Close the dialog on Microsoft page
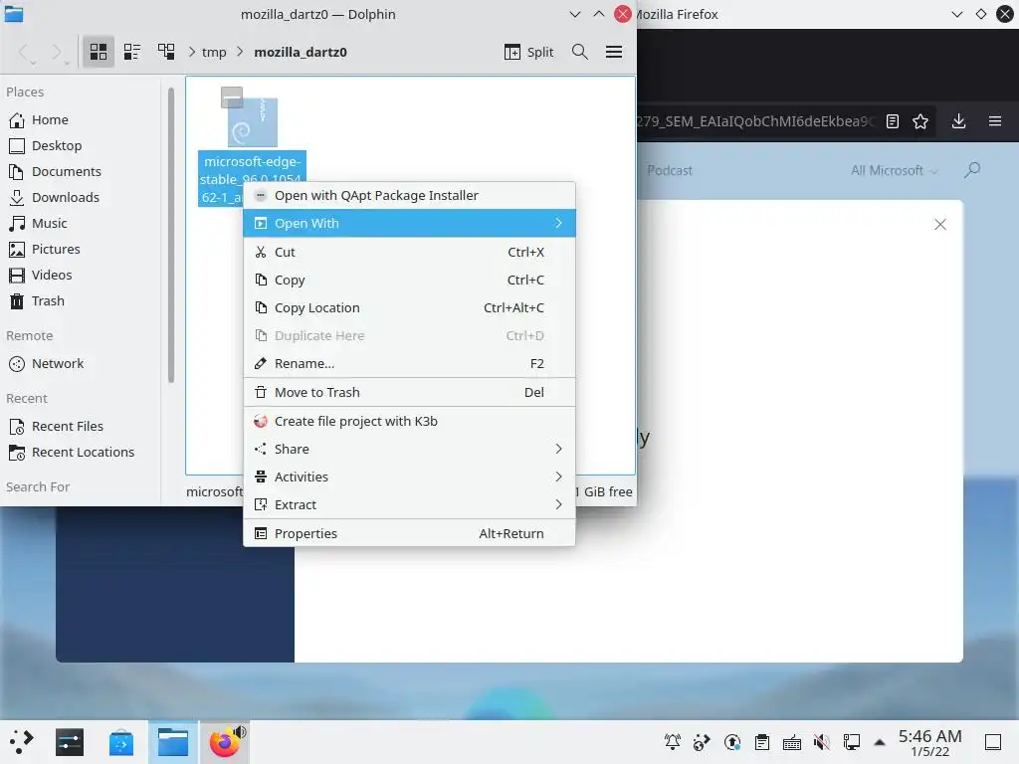The image size is (1019, 764). pyautogui.click(x=939, y=225)
